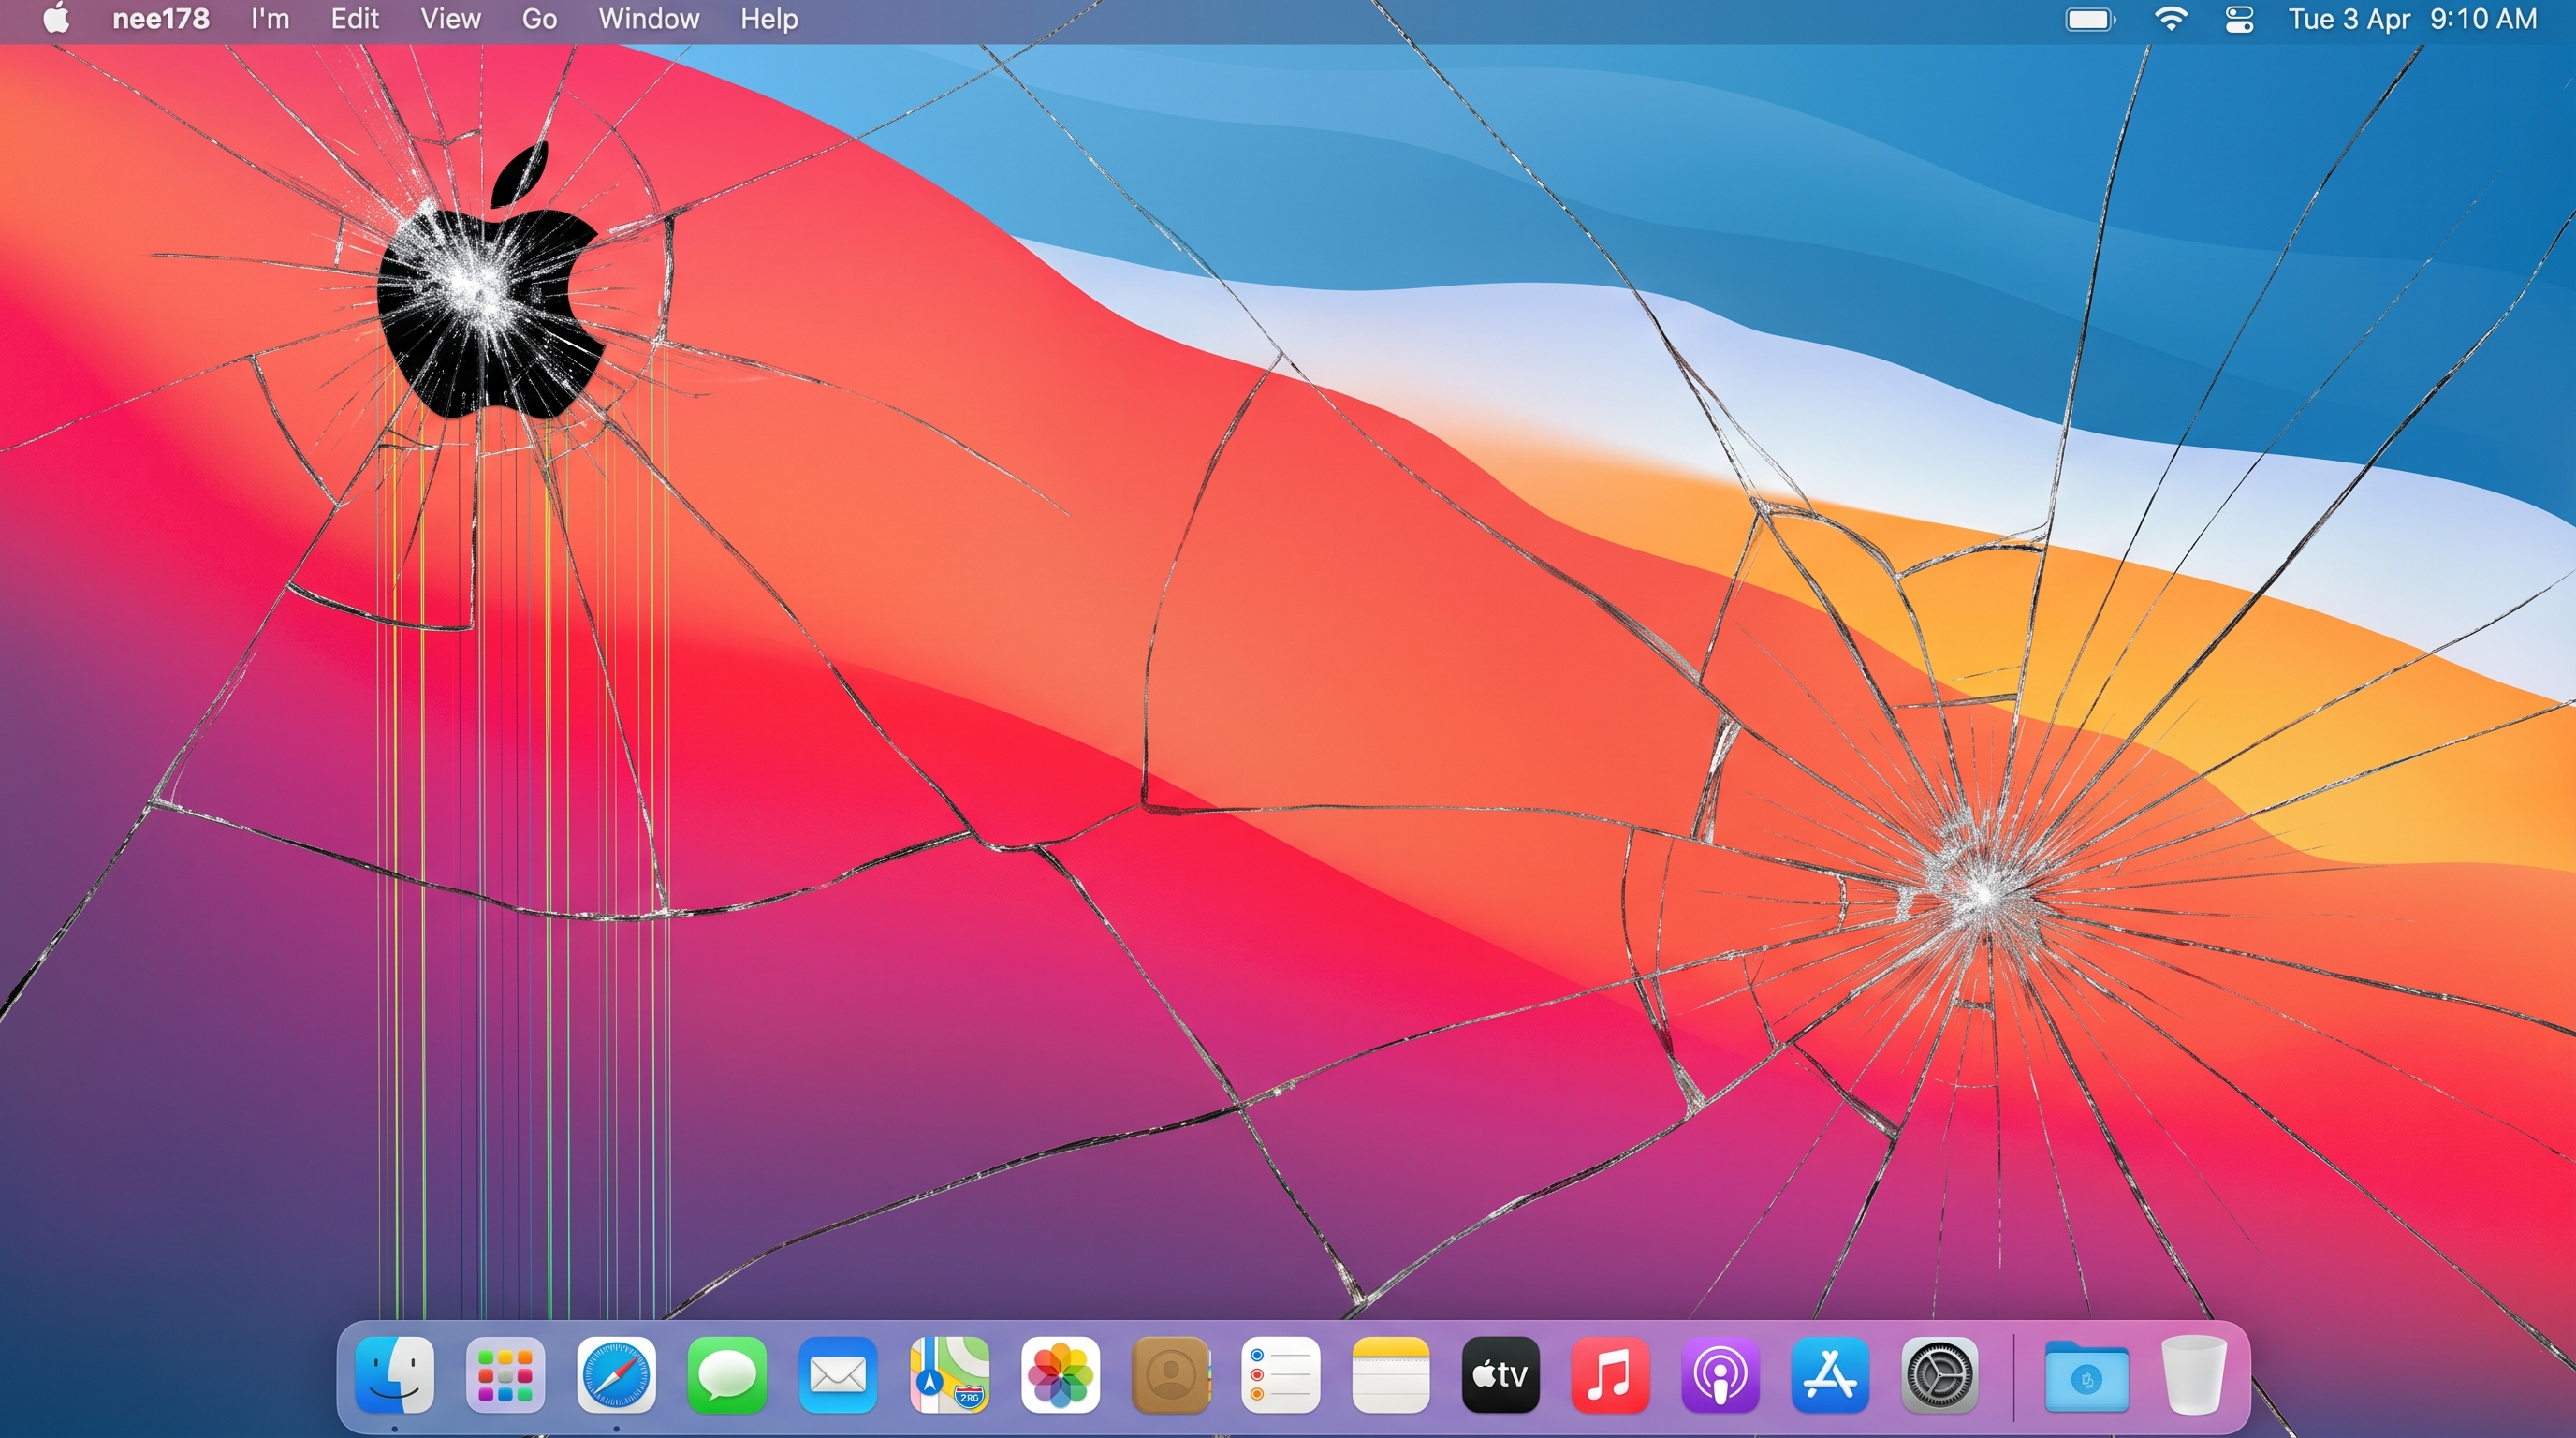Image resolution: width=2576 pixels, height=1438 pixels.
Task: Open the Trash
Action: (x=2193, y=1375)
